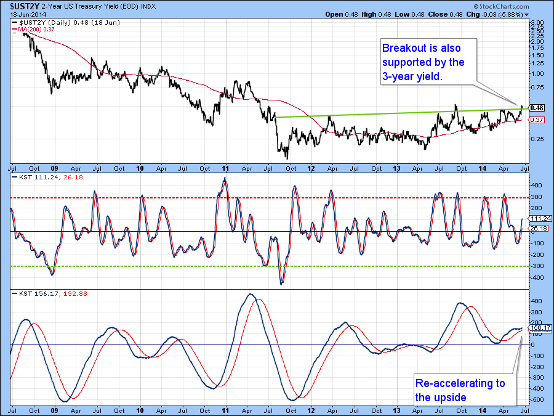
Task: Click the 26.18 red KST signal axis tag
Action: pyautogui.click(x=538, y=229)
